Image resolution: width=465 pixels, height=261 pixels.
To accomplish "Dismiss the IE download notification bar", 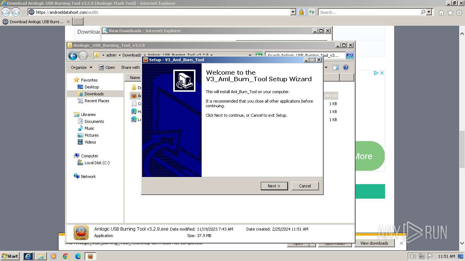I will (401, 243).
